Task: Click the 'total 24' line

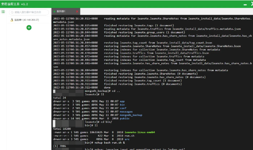Action: [x=59, y=98]
